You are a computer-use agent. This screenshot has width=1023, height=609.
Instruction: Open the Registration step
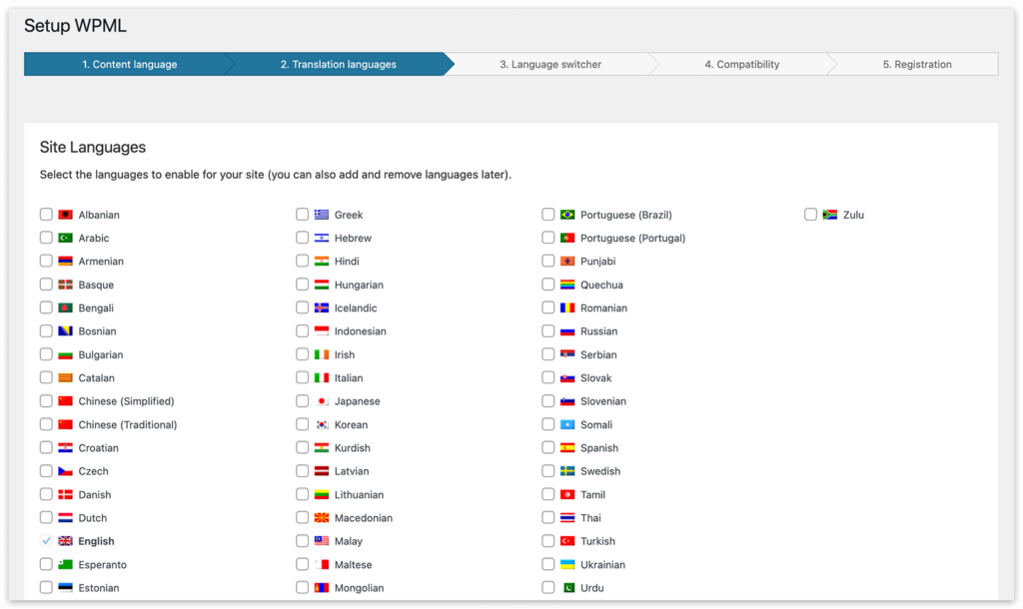(916, 64)
